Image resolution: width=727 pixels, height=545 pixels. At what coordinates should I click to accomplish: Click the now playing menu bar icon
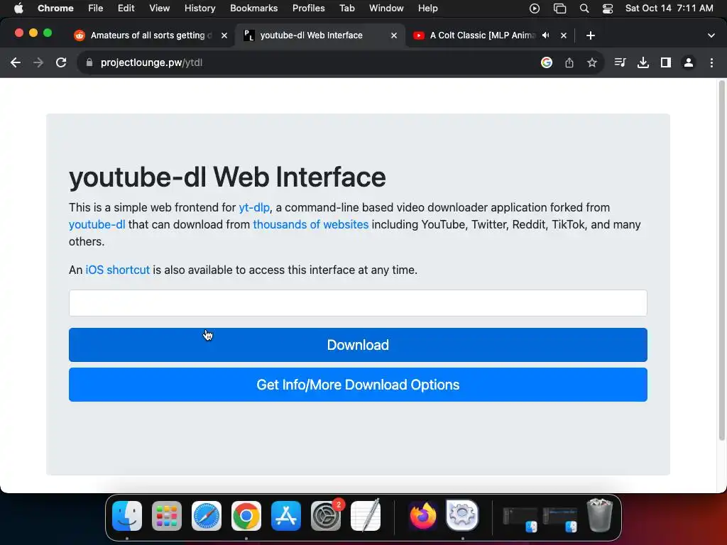(535, 9)
